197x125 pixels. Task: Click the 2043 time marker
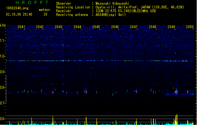pos(59,27)
